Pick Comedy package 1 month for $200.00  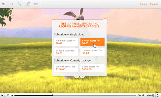tap(66, 68)
